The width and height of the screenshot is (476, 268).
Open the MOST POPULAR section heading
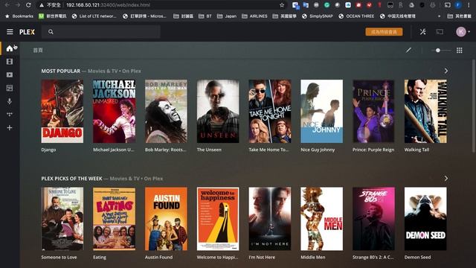pos(61,71)
